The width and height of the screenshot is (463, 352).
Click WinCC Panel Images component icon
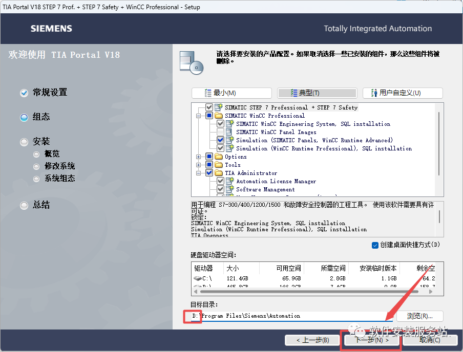[229, 132]
